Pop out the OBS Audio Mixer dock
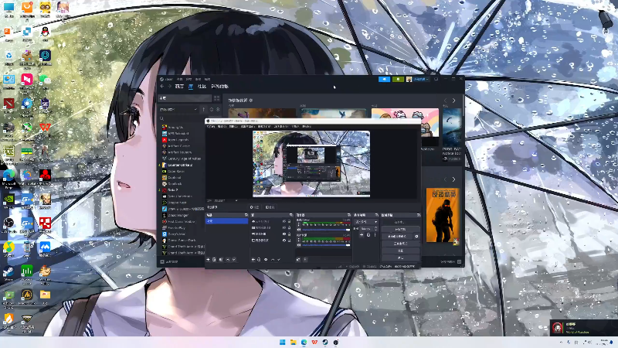Image resolution: width=618 pixels, height=348 pixels. [349, 215]
